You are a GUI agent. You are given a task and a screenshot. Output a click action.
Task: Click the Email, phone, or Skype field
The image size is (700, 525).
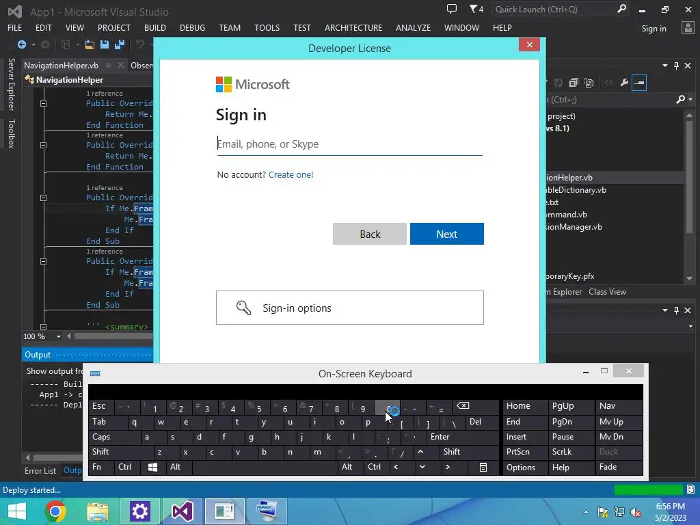349,144
